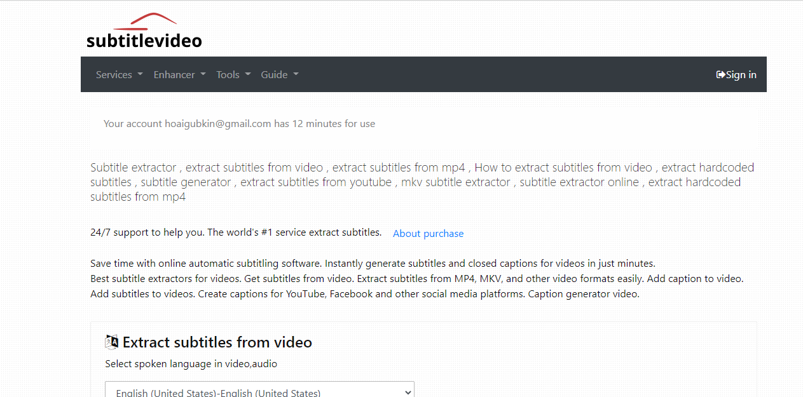Expand the Guide dropdown

coord(279,74)
